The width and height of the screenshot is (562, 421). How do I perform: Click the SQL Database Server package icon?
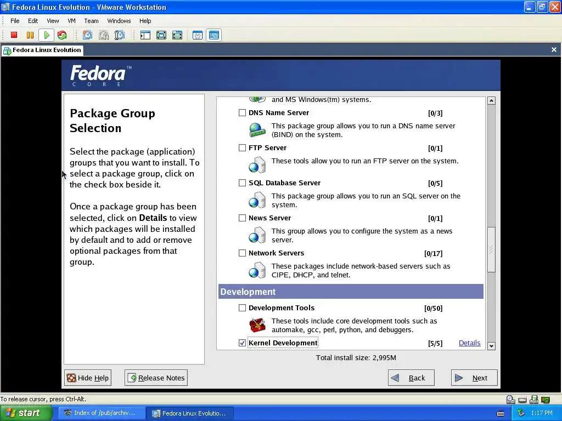[x=257, y=200]
